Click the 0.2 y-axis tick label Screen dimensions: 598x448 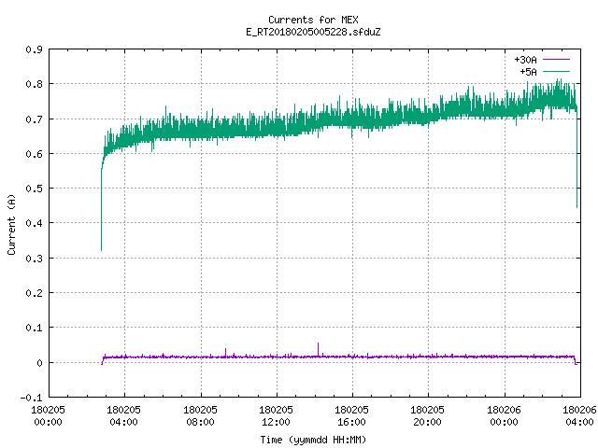34,293
